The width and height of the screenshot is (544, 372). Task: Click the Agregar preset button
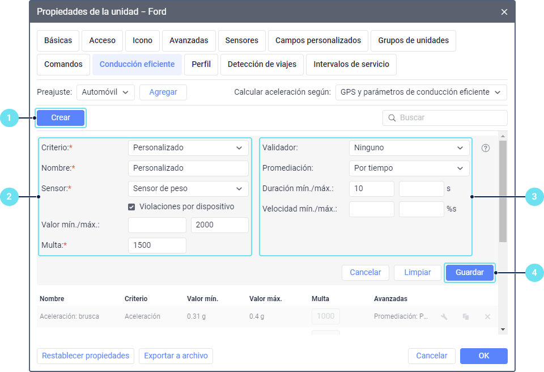coord(163,92)
